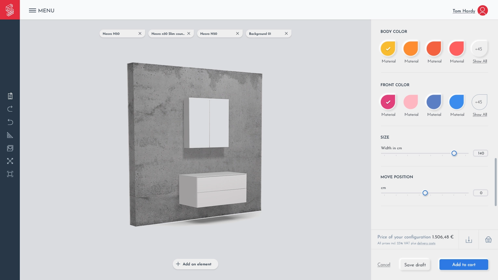Enter fullscreen view mode
Viewport: 498px width, 280px height.
(x=10, y=161)
